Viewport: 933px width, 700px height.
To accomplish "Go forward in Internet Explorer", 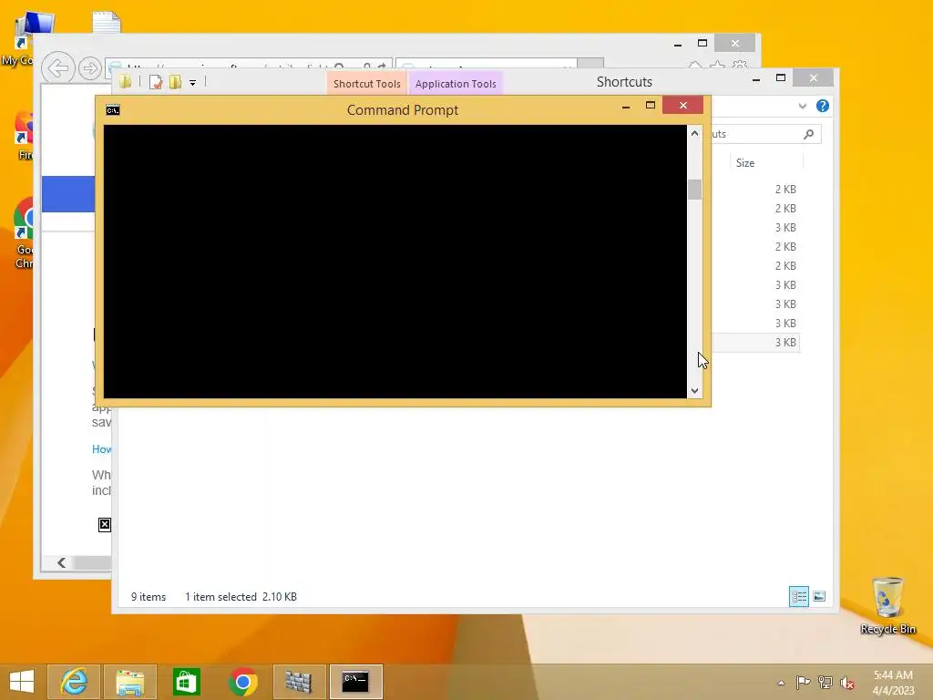I will coord(90,68).
